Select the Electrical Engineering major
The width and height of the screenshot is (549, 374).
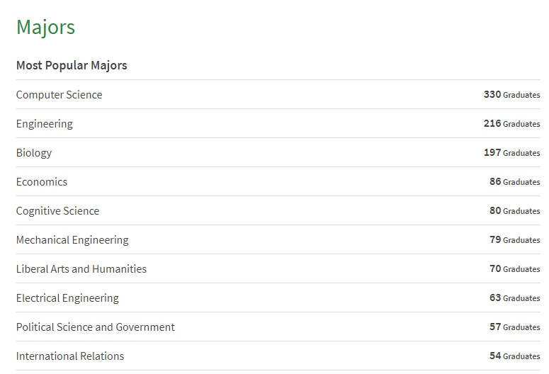coord(67,298)
